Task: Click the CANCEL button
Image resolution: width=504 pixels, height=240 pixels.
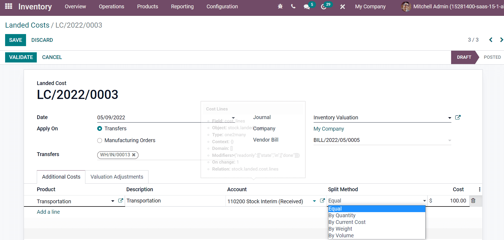Action: pyautogui.click(x=52, y=57)
